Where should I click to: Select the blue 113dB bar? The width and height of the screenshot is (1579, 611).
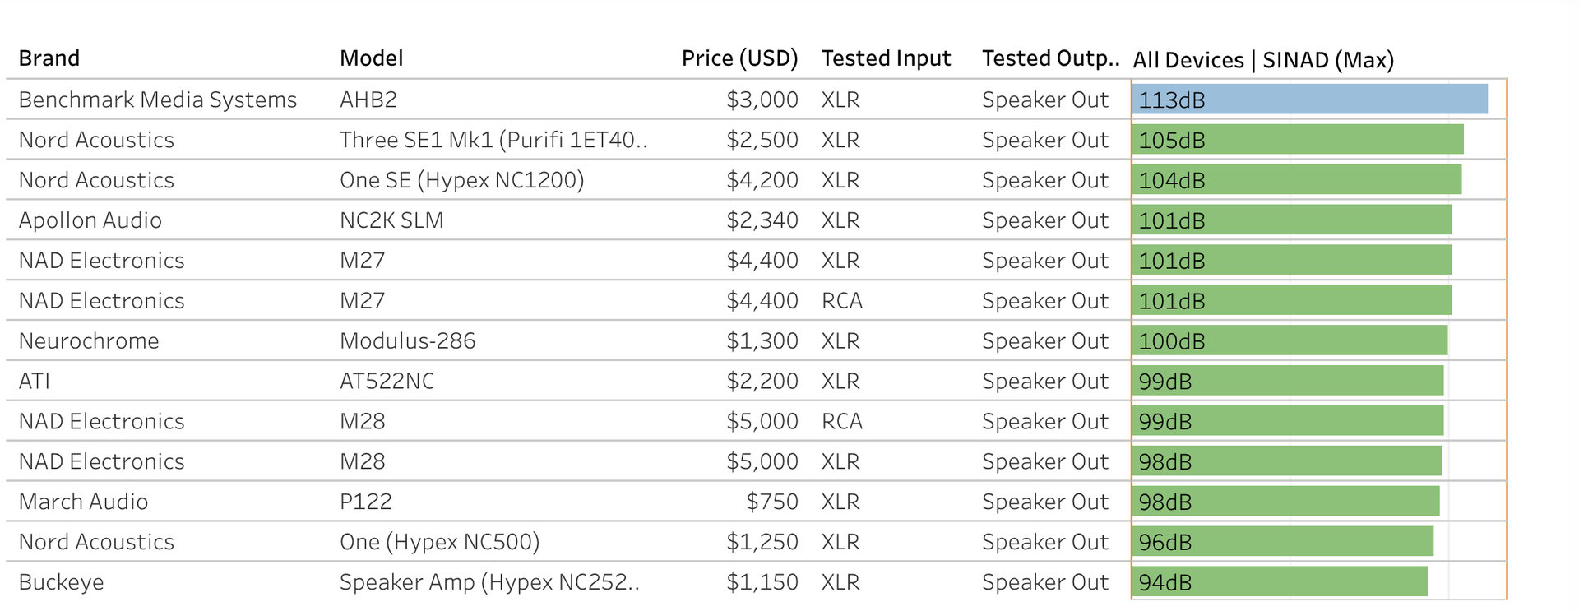1309,100
